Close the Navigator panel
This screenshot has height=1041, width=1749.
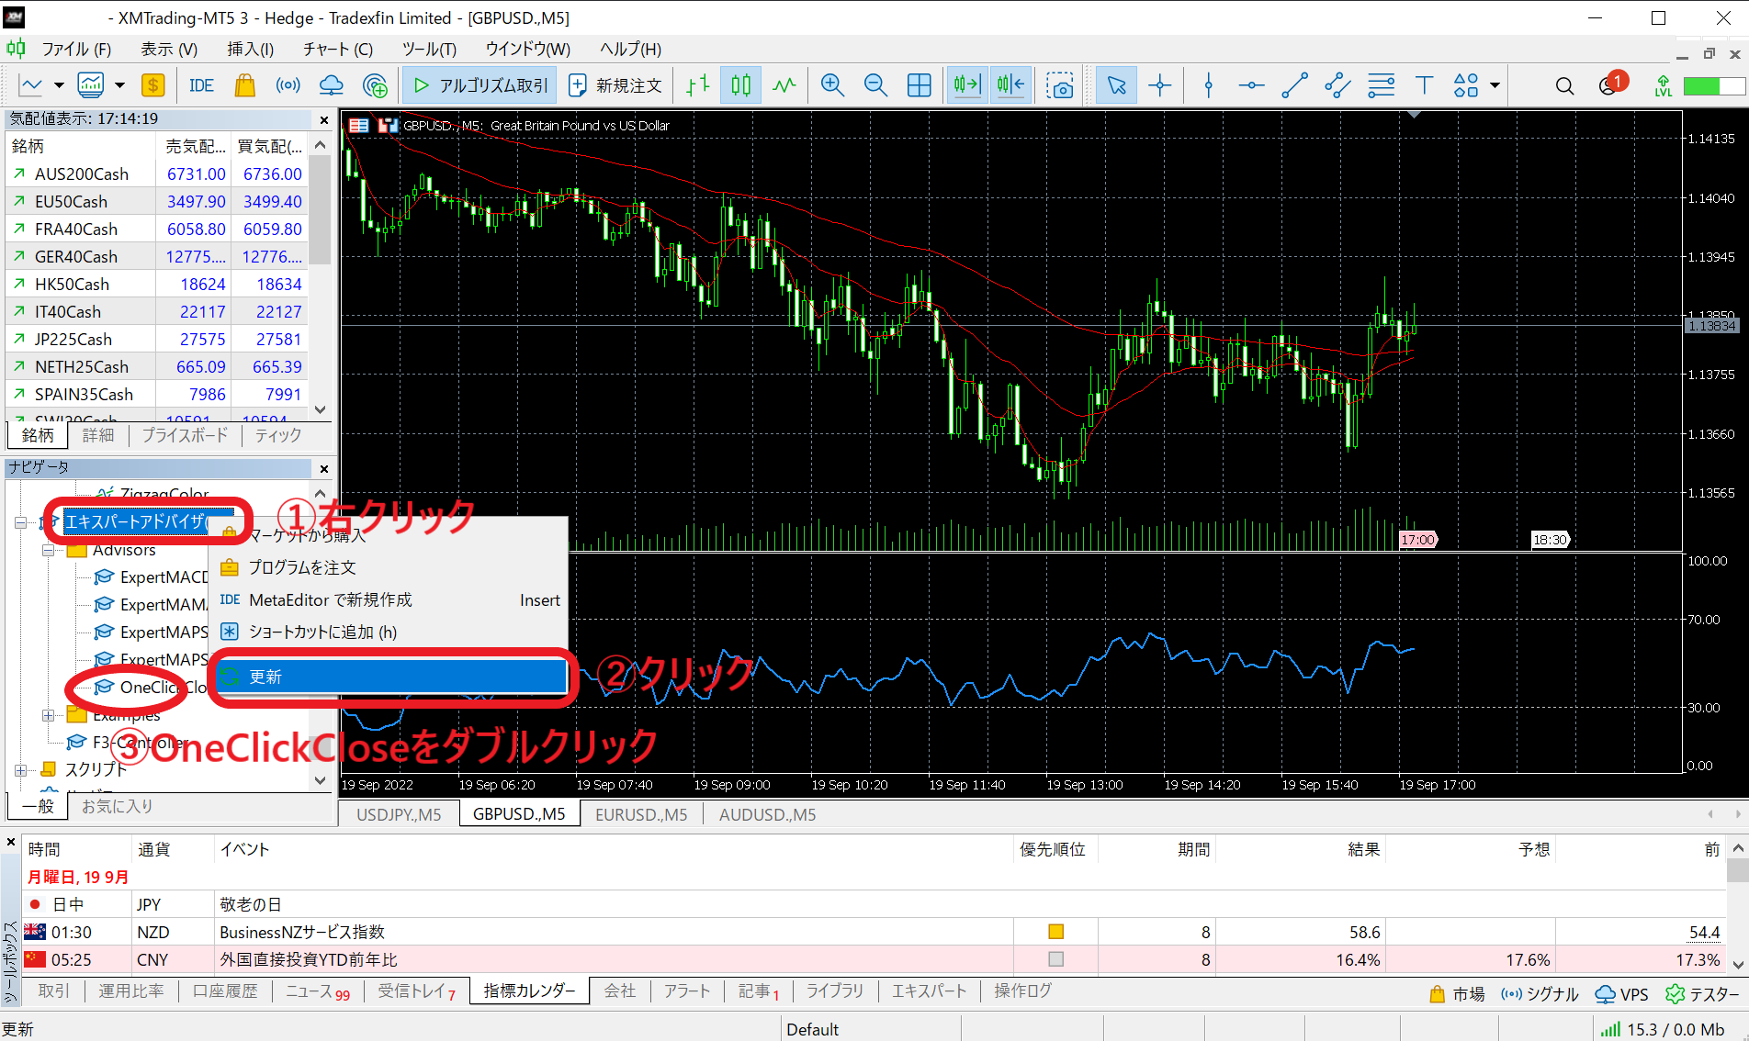(x=323, y=468)
